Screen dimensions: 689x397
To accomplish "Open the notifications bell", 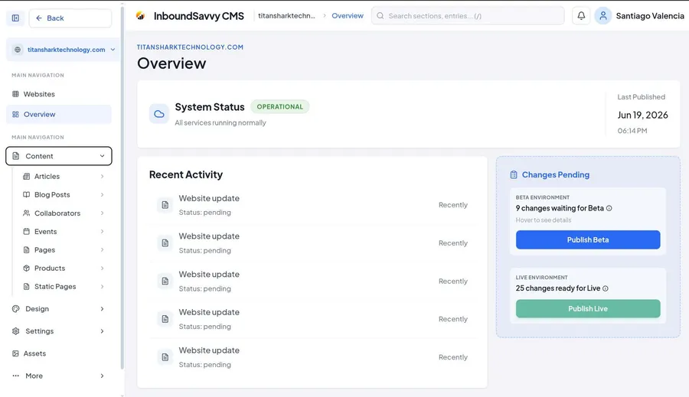I will pyautogui.click(x=581, y=16).
